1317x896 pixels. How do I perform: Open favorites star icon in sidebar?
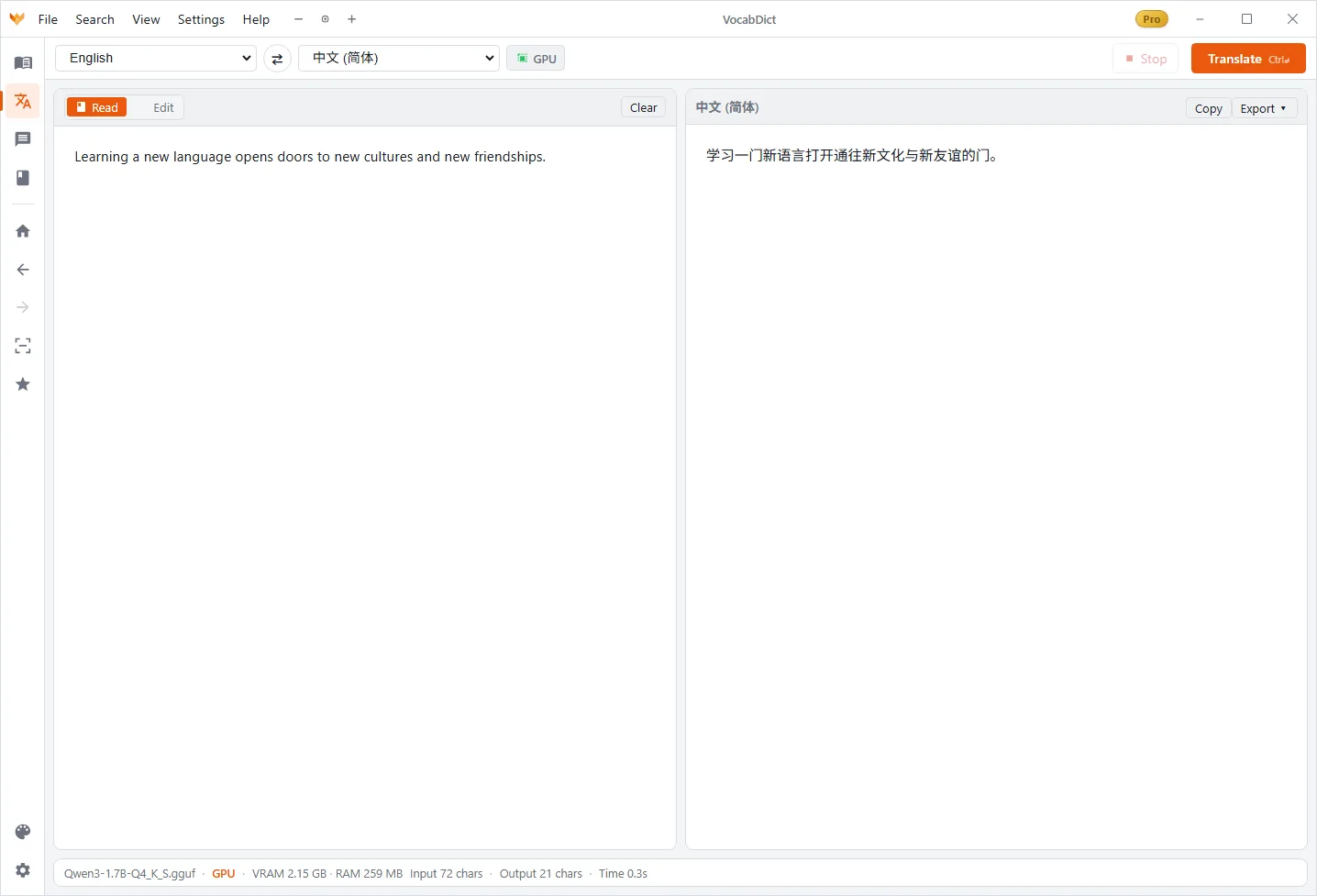(23, 384)
